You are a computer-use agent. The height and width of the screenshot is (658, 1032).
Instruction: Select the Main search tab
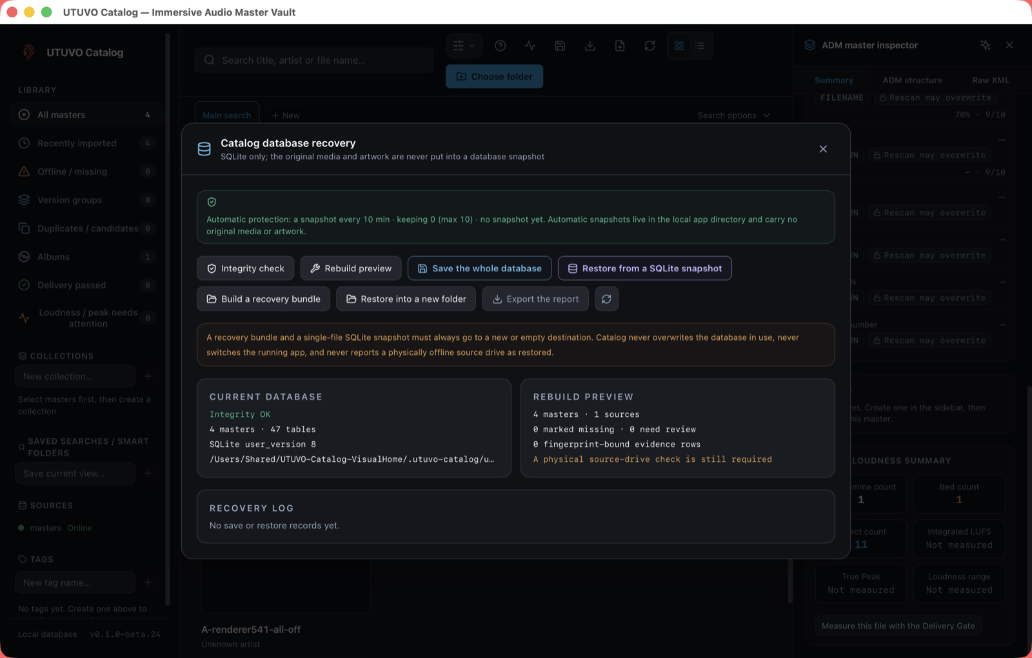click(226, 115)
